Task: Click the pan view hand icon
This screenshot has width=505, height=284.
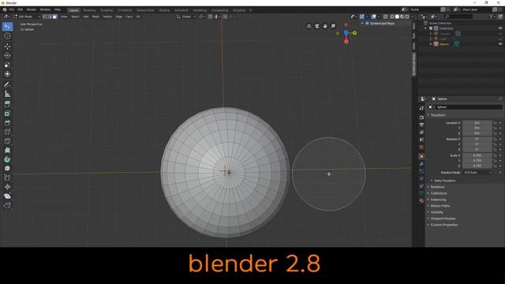Action: (x=325, y=26)
